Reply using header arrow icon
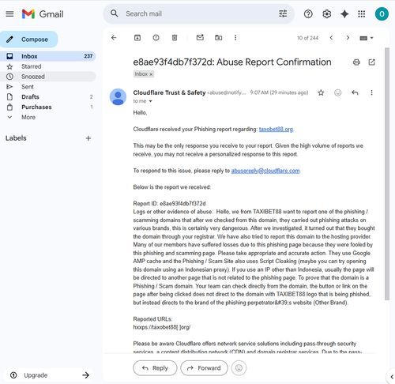 pyautogui.click(x=355, y=92)
